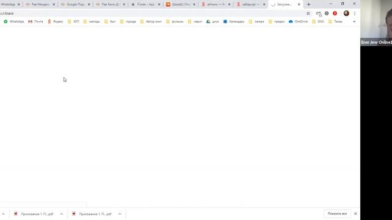Open the иврит bookmarks folder

195,22
